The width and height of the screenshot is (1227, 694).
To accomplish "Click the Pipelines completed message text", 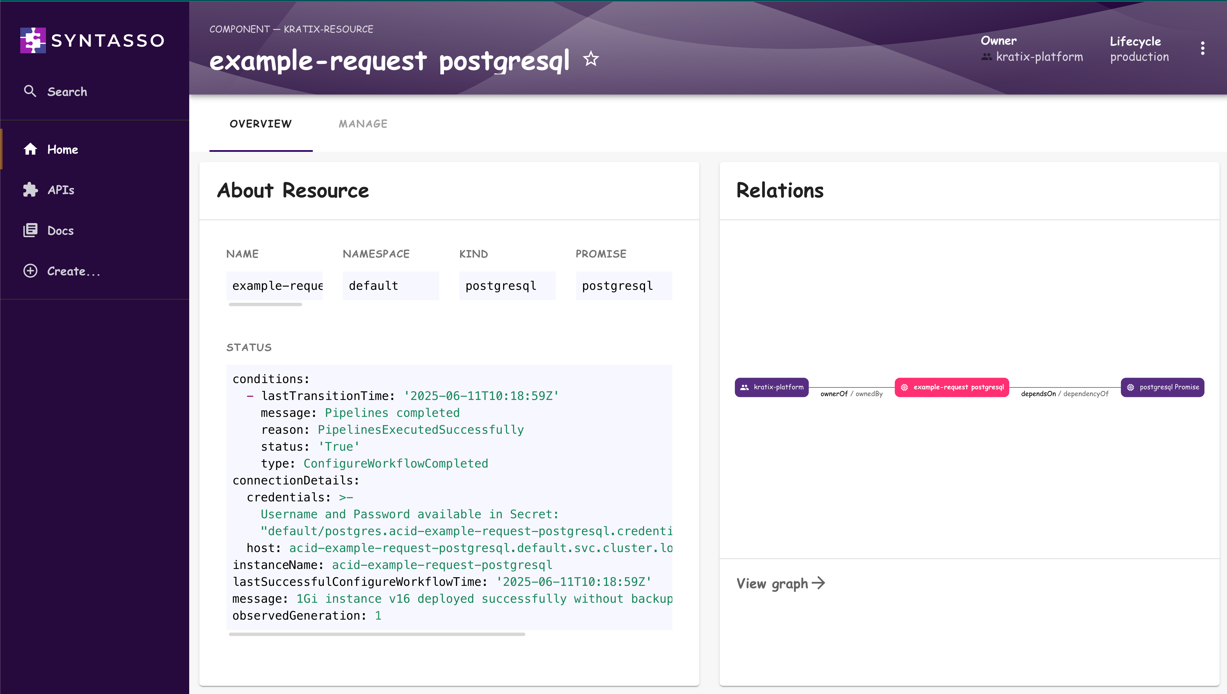I will coord(392,413).
